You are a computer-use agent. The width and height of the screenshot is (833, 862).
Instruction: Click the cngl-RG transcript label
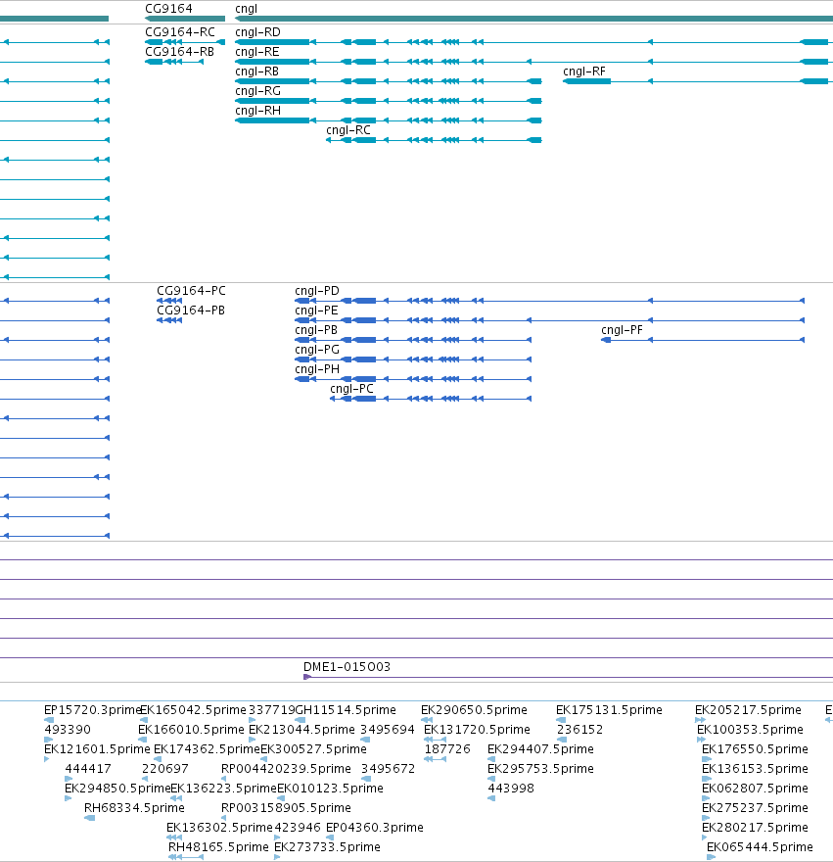[x=257, y=91]
